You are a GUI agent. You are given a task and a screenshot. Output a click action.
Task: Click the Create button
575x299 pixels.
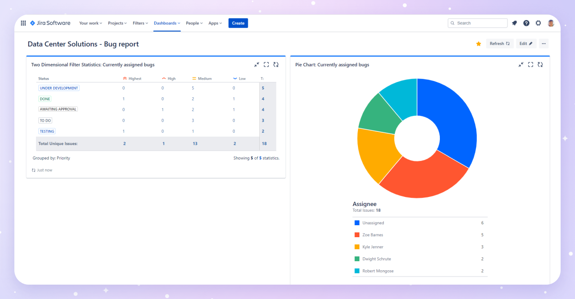click(x=238, y=23)
